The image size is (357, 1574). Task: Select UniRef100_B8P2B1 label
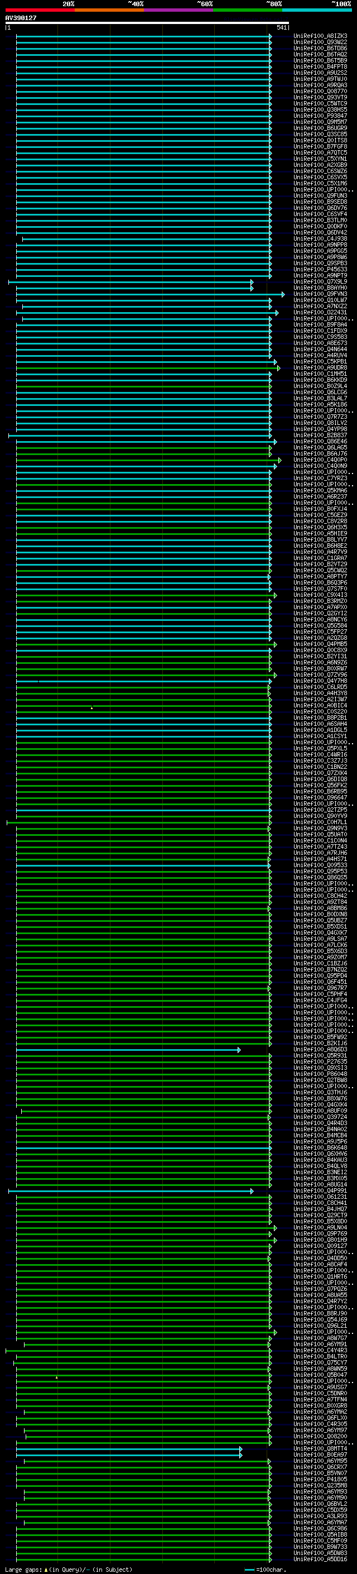320,718
